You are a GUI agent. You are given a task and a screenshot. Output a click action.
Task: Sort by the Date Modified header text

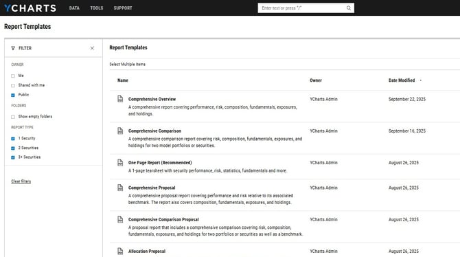click(402, 80)
